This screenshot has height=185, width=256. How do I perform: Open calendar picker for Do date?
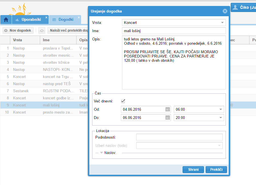point(168,118)
